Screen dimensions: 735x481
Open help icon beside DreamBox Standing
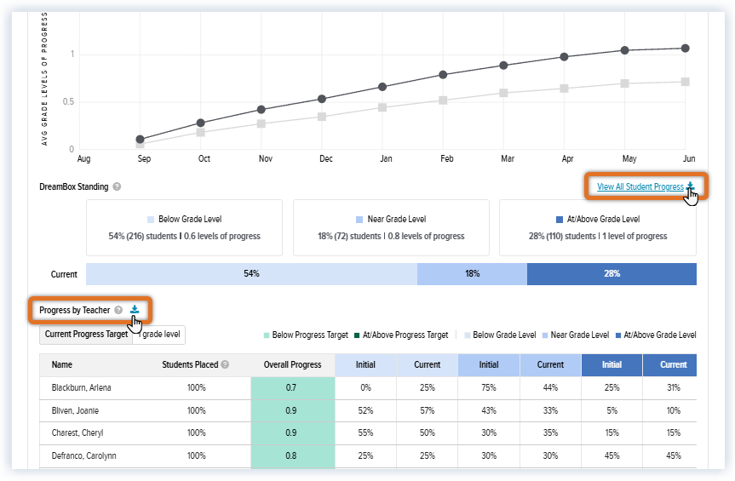point(117,186)
